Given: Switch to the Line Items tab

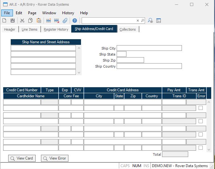Looking at the screenshot, I should coord(30,29).
